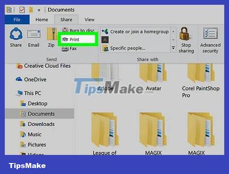Click the OneDrive cloud icon
229x174 pixels.
click(x=19, y=79)
